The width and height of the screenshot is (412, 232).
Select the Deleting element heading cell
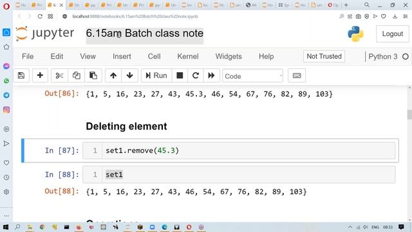(126, 126)
